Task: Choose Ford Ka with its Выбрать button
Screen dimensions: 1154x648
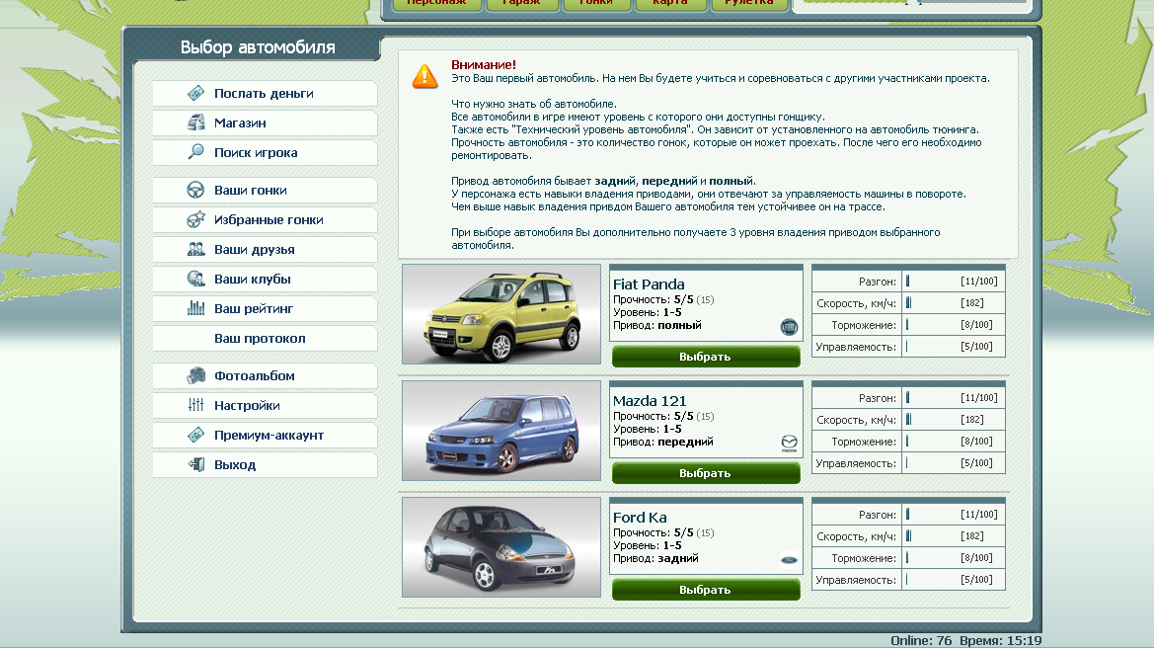Action: tap(705, 590)
